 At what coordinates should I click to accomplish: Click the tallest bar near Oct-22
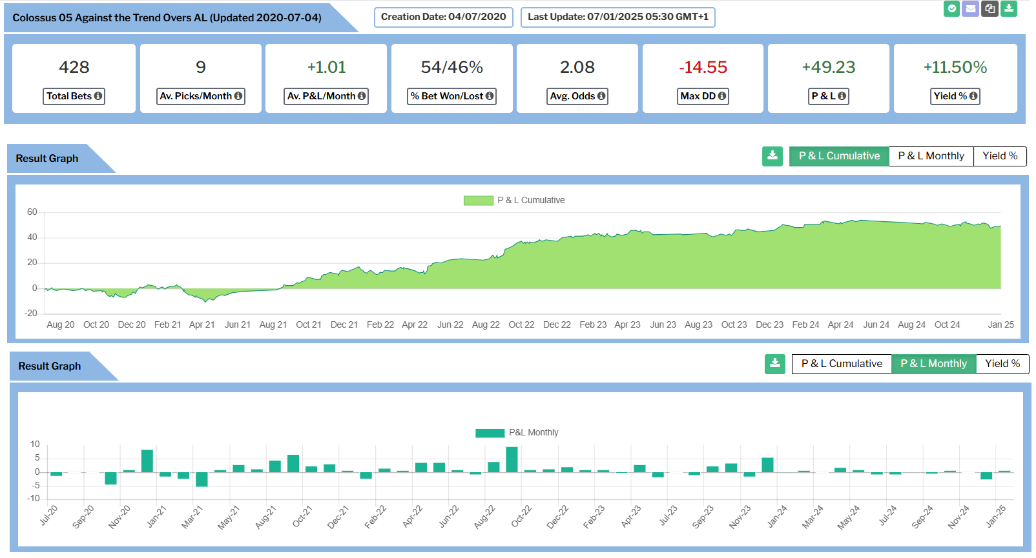click(x=512, y=459)
